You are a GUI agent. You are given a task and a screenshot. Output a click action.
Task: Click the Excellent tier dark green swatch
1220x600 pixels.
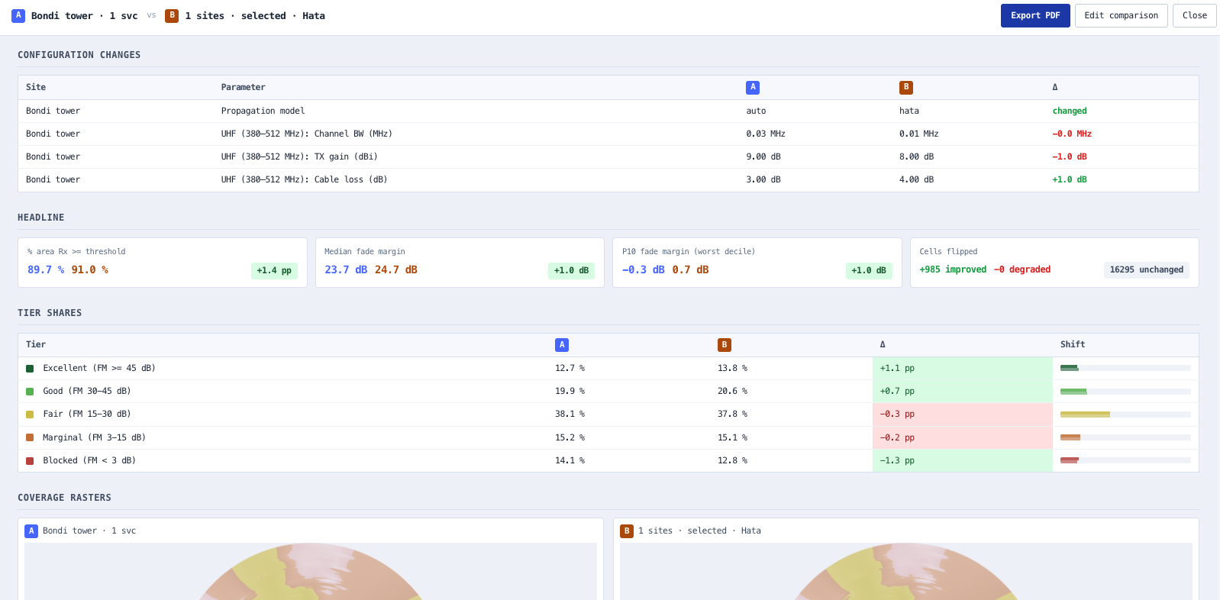coord(30,369)
